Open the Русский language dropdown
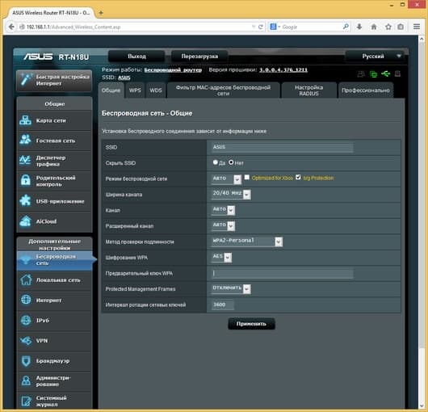Viewport: 428px width, 412px height. pyautogui.click(x=376, y=57)
